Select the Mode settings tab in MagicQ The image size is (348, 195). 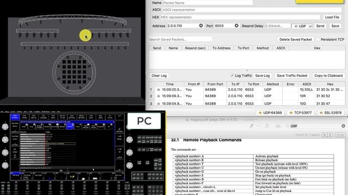pos(24,126)
